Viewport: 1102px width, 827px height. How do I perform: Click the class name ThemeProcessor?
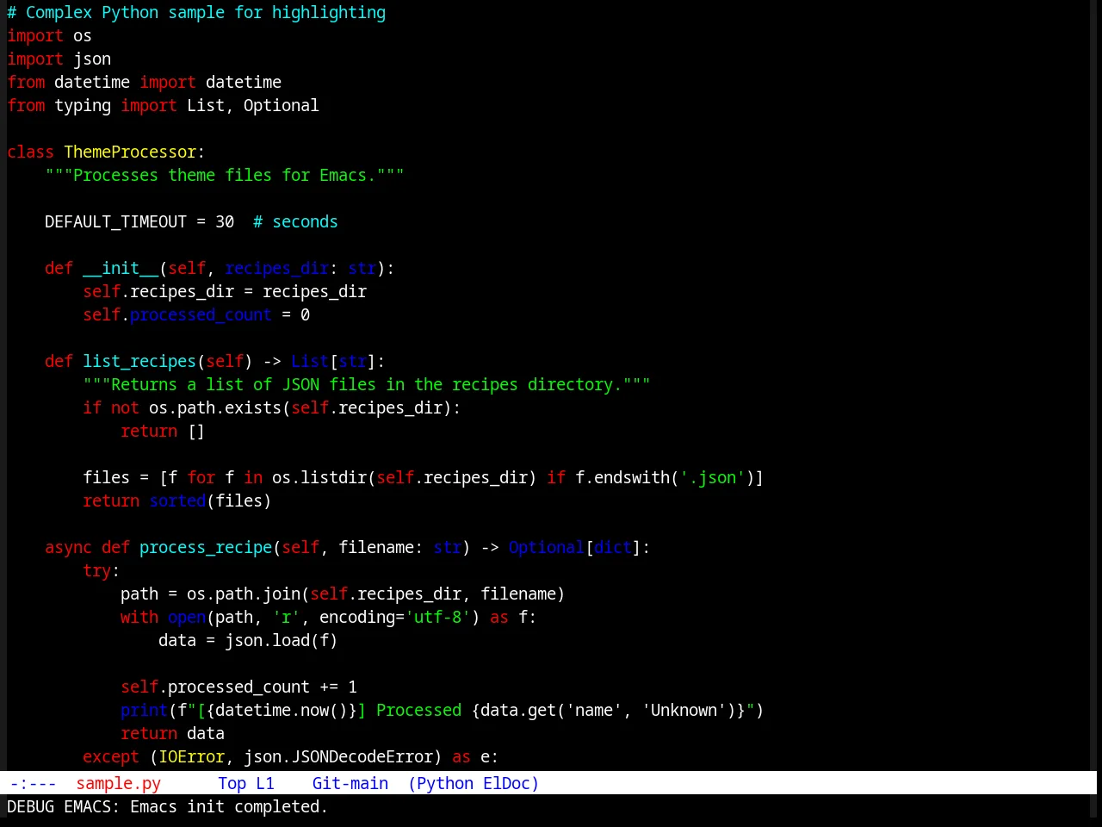point(130,152)
